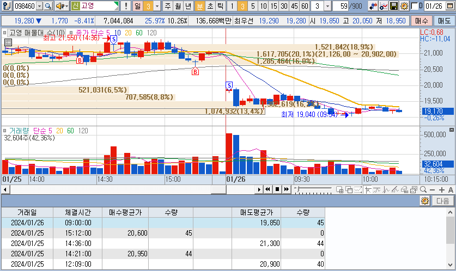Click the chart split window icon
Image resolution: width=456 pixels, height=271 pixels.
(339, 190)
